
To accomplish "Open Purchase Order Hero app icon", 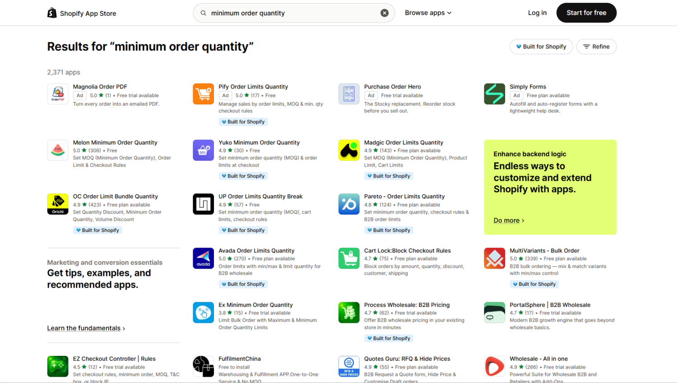I will pyautogui.click(x=349, y=94).
